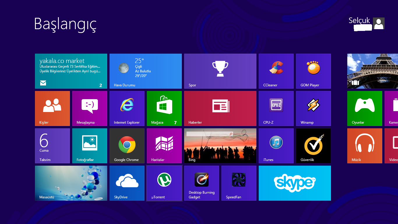
Task: Click the Bing tile search box
Action: point(210,134)
